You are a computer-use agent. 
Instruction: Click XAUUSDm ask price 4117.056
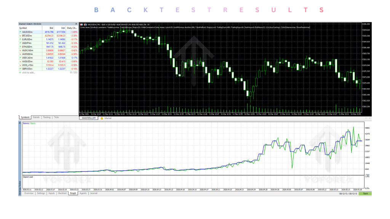pos(61,32)
